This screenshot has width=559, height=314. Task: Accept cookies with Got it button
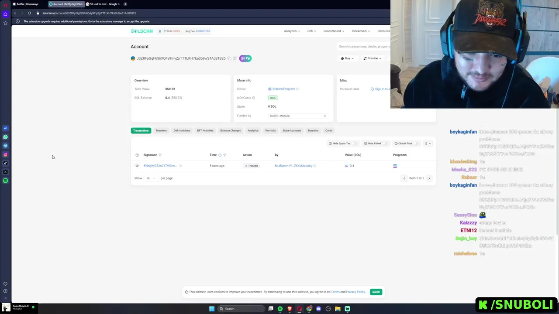tap(376, 292)
